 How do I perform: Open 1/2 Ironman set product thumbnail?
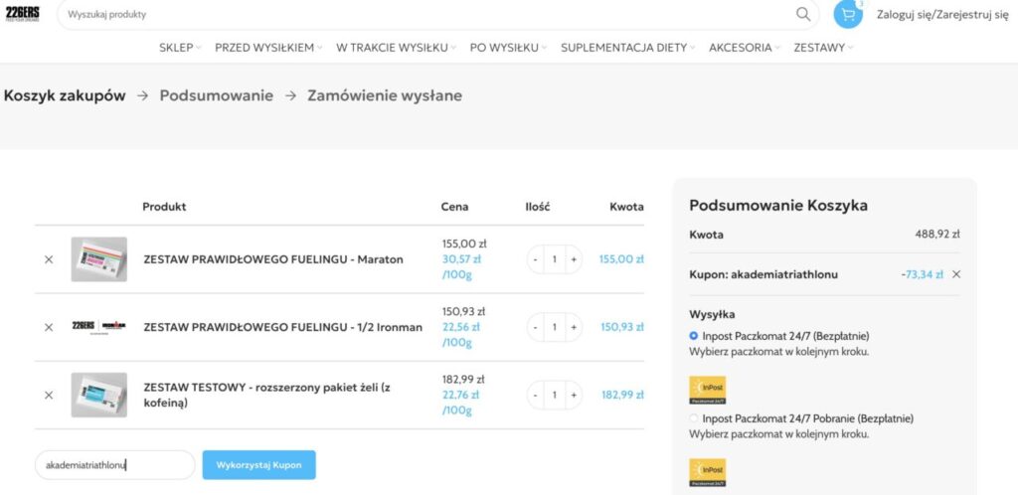tap(99, 326)
